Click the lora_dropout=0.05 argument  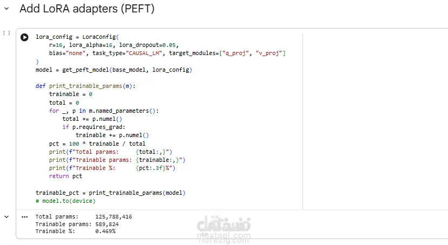(148, 45)
